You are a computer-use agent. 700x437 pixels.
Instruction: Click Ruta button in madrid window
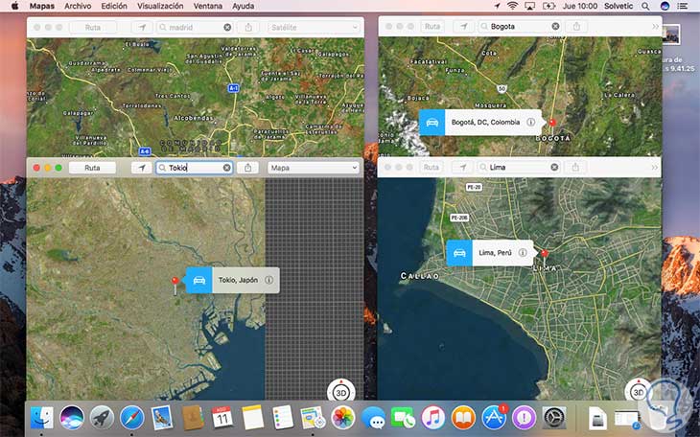pos(93,27)
